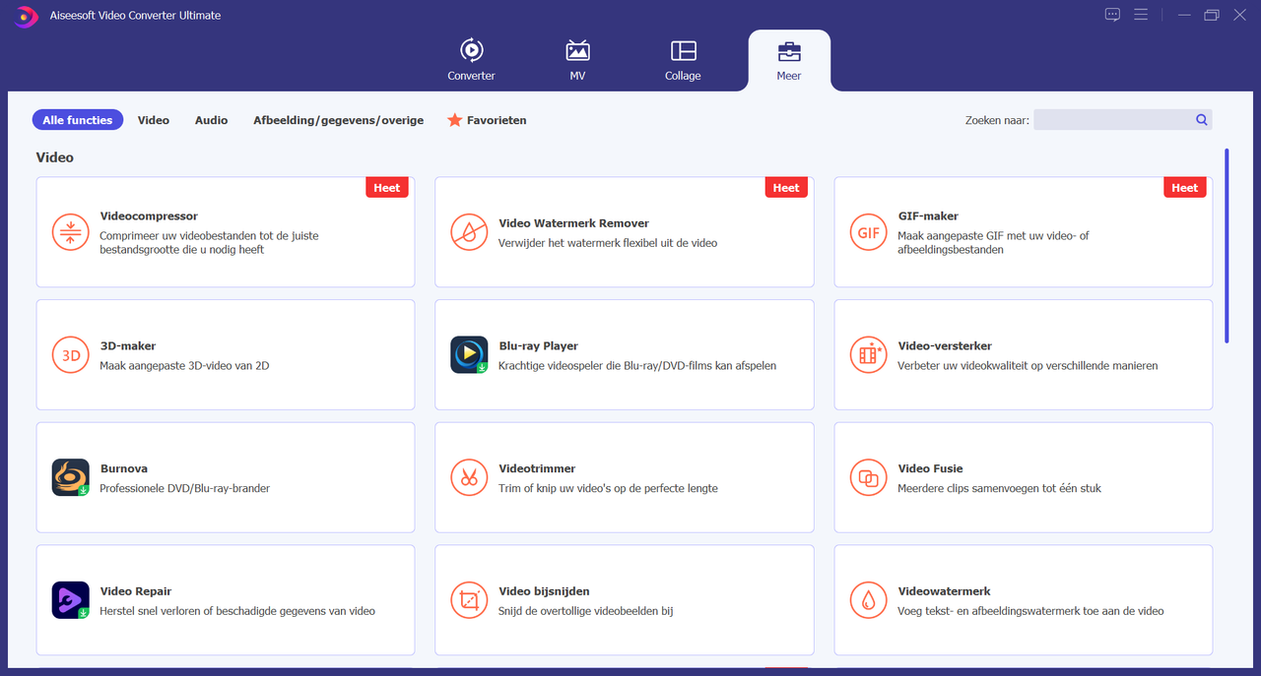The width and height of the screenshot is (1261, 676).
Task: Click 'Meerdere clips samenvoegen tot één stuk'
Action: click(x=1000, y=488)
